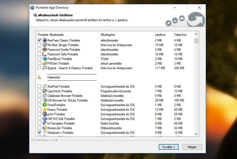Cancel with the Mégse button
The width and height of the screenshot is (237, 159).
[x=192, y=147]
